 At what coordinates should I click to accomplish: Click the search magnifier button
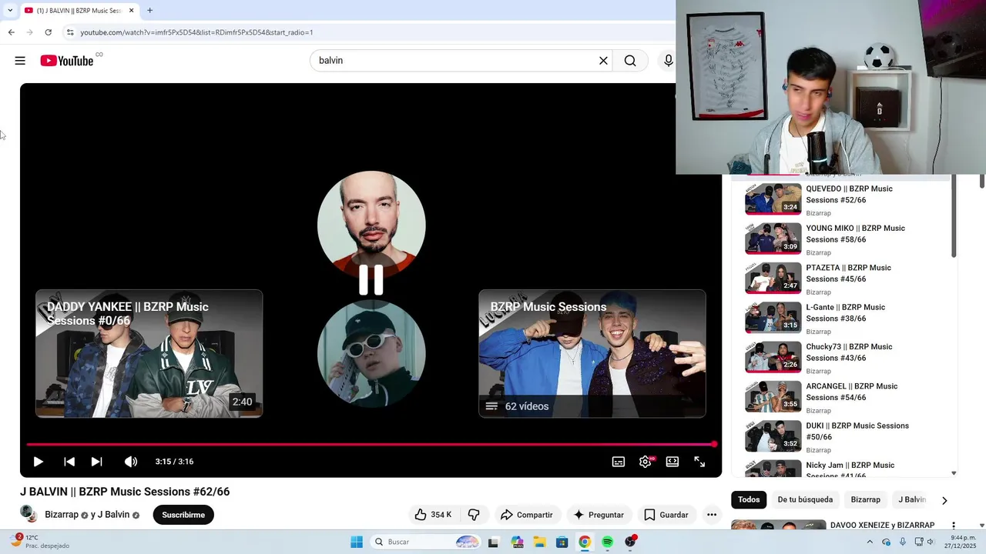(630, 61)
